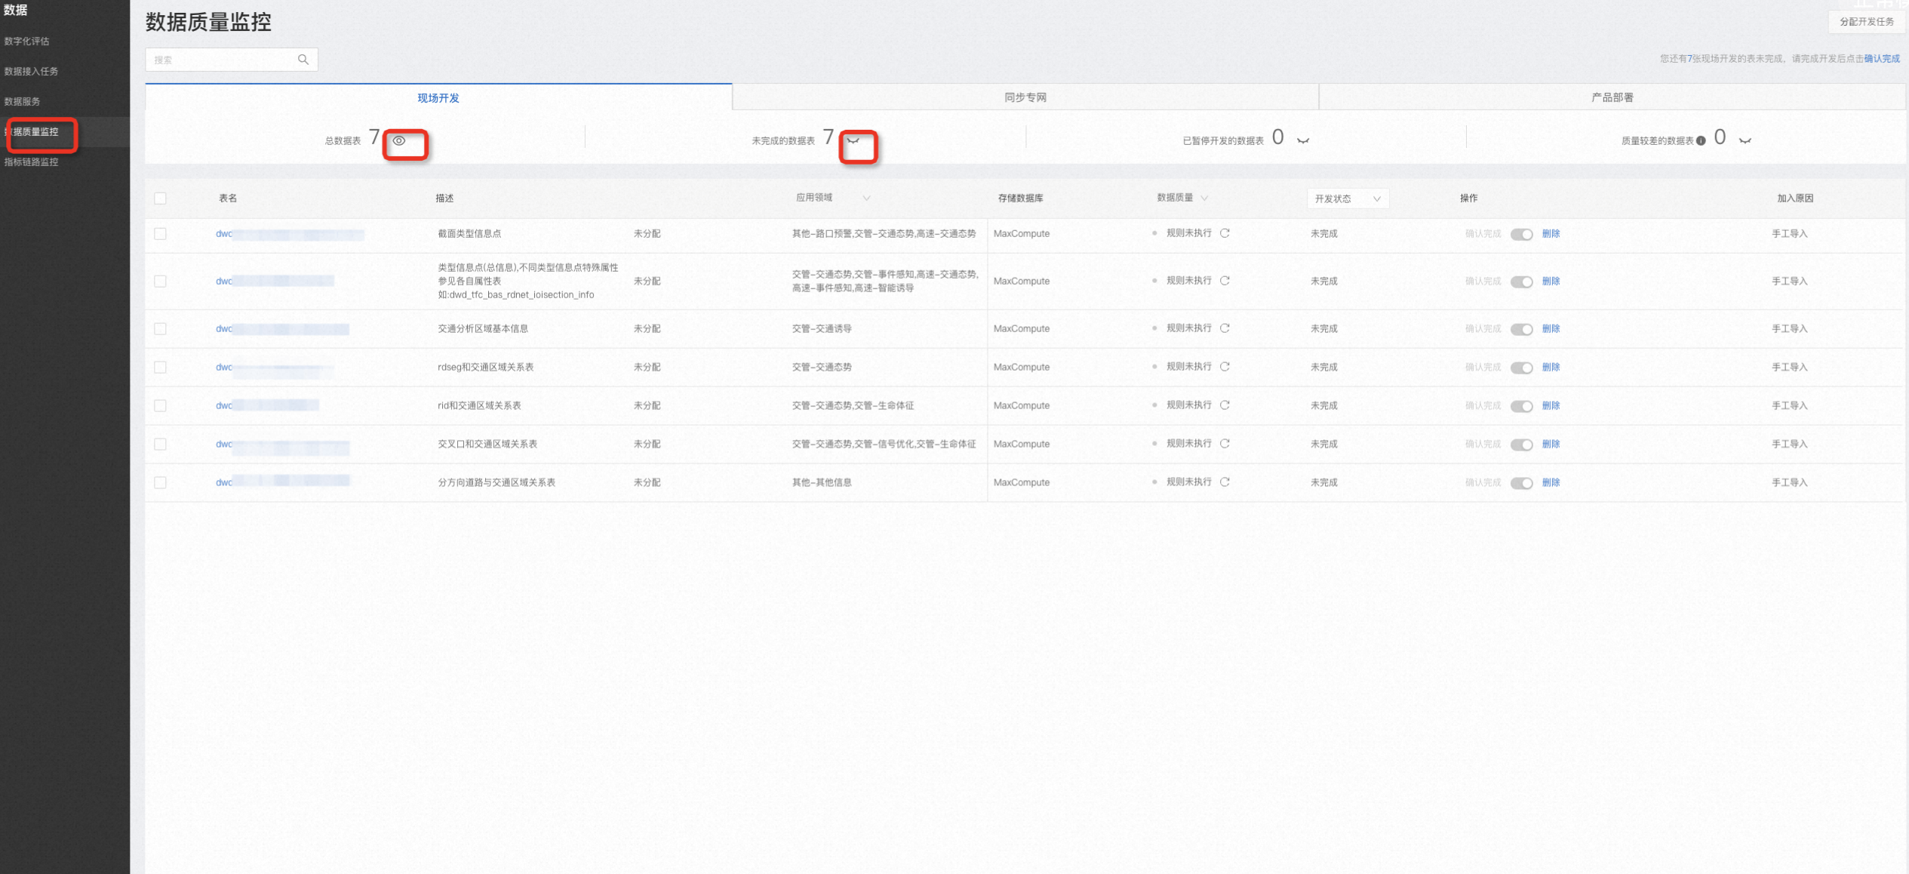This screenshot has width=1909, height=874.
Task: Click the eye icon beside 总数据表
Action: point(399,140)
